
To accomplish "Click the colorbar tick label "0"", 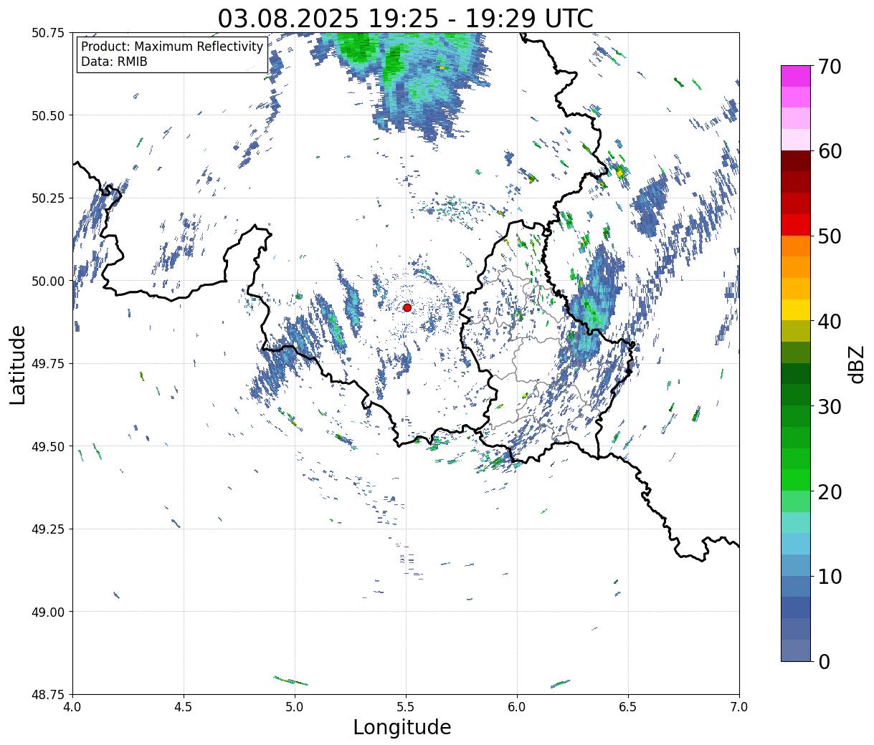I will (824, 661).
